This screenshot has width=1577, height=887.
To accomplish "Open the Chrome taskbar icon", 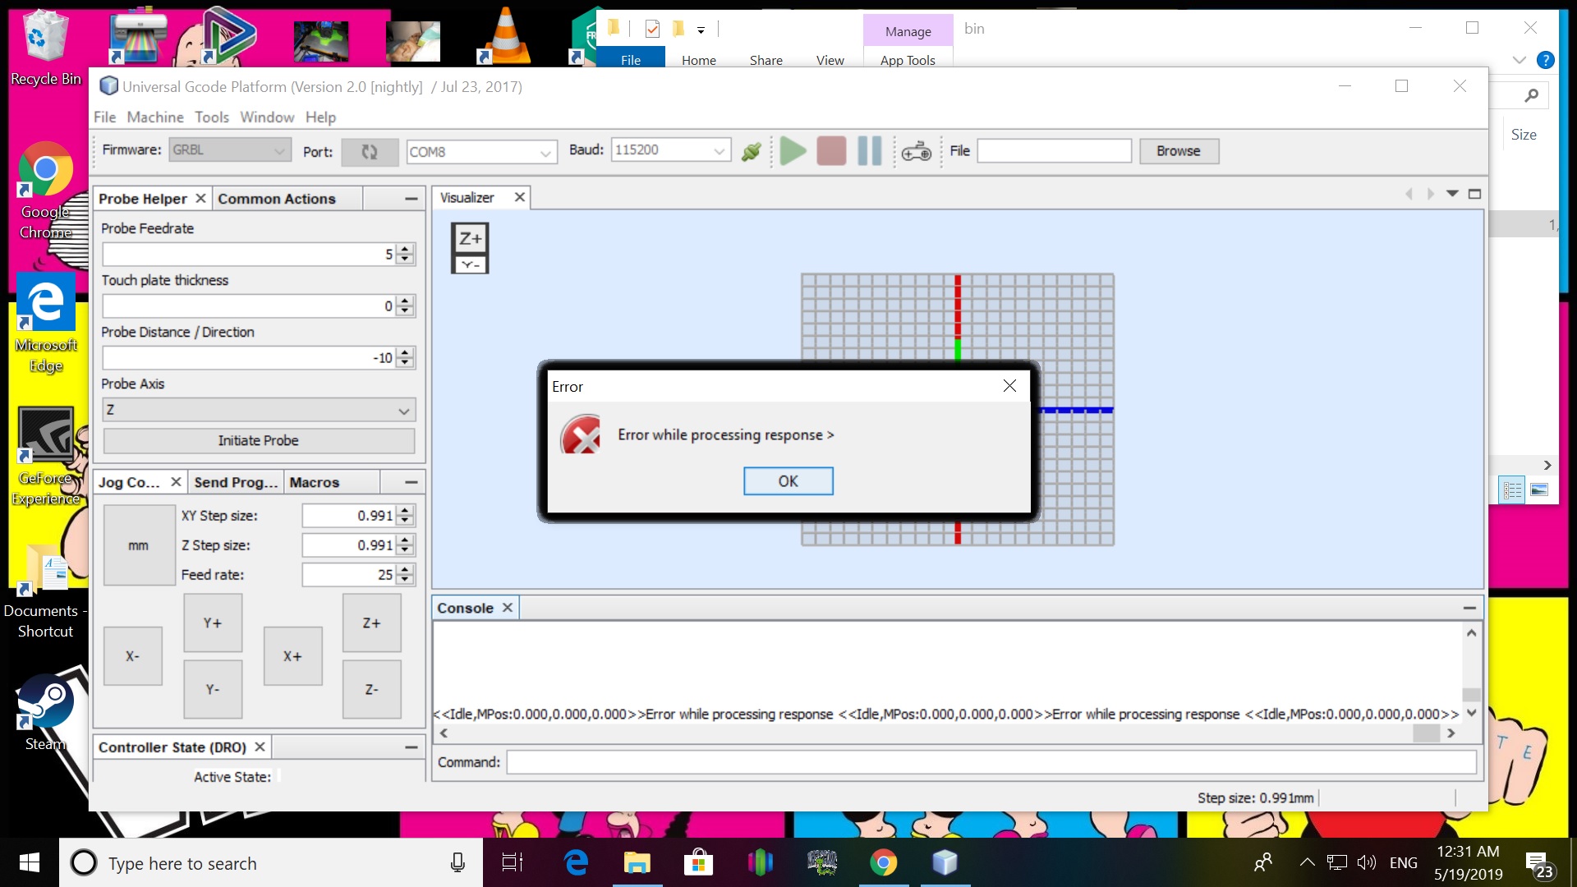I will tap(883, 862).
